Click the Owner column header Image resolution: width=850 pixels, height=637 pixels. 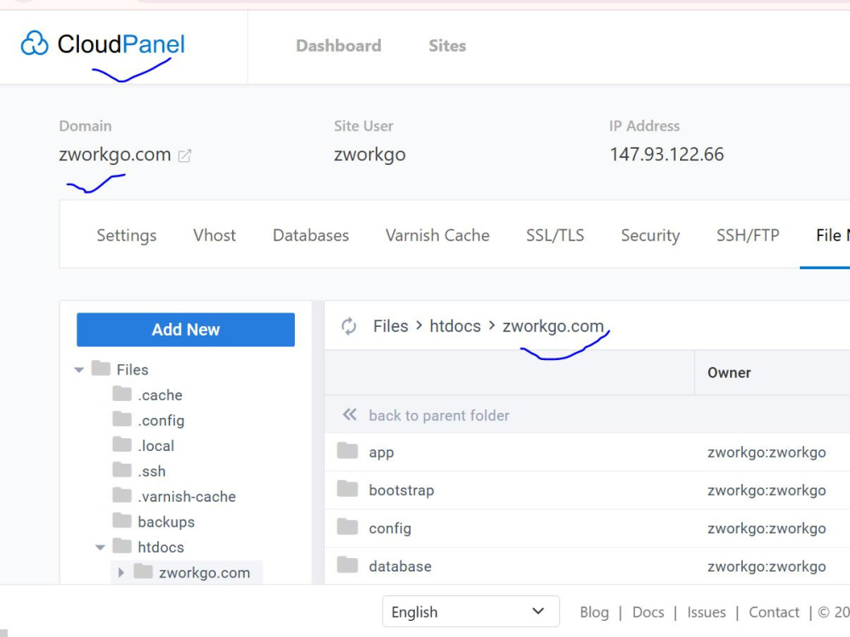click(x=729, y=373)
